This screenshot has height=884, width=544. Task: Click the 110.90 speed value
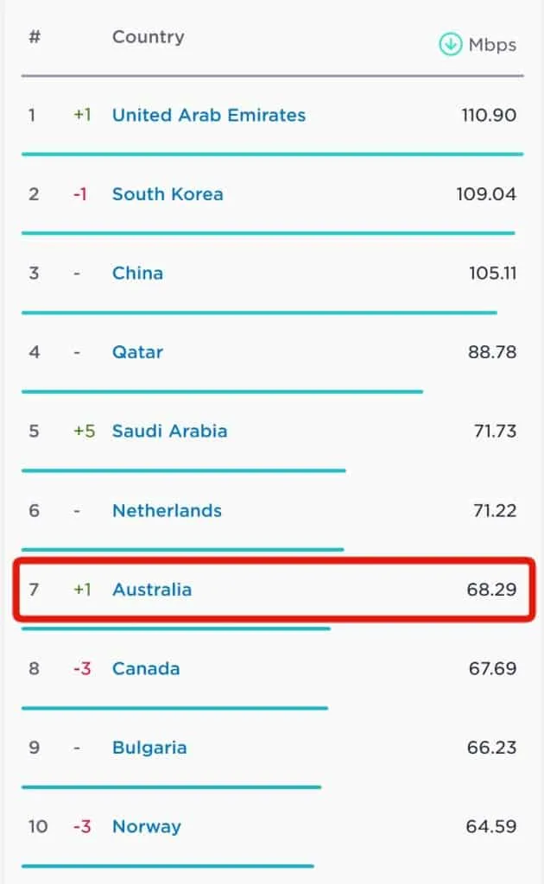tap(490, 115)
